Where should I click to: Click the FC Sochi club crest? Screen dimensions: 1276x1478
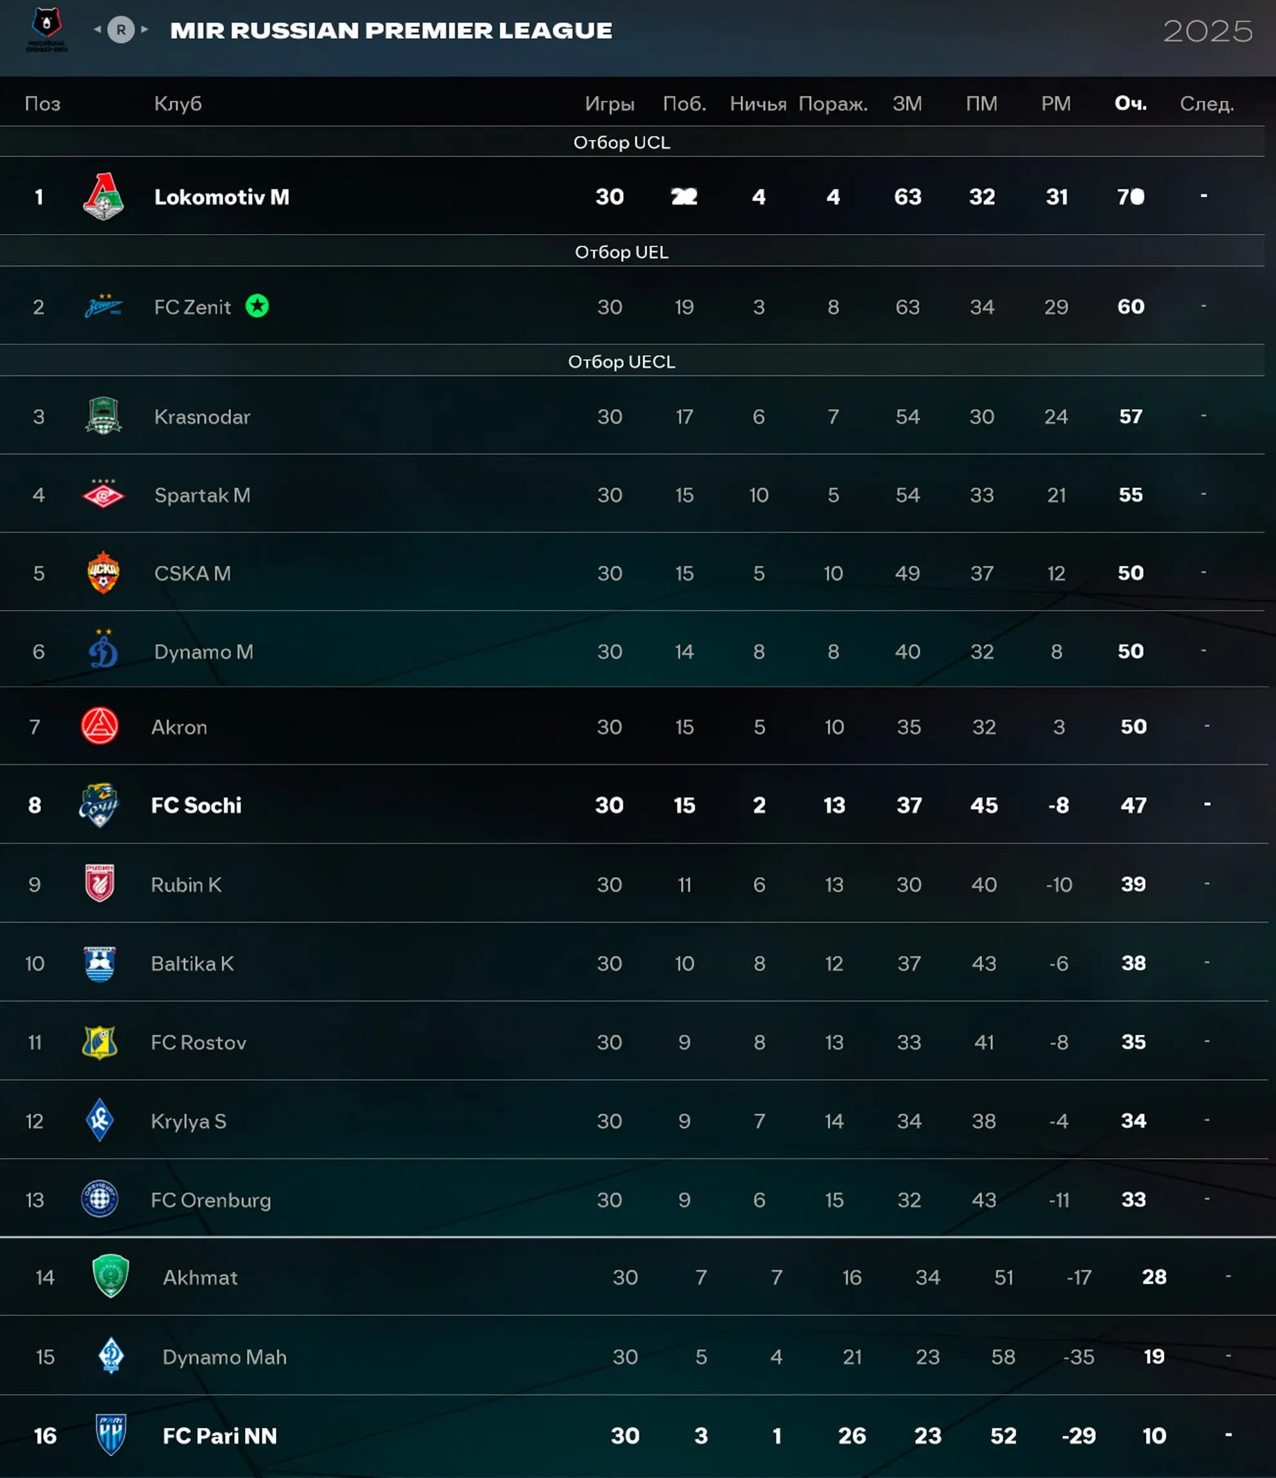99,805
